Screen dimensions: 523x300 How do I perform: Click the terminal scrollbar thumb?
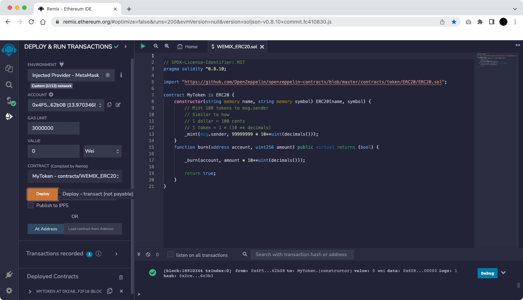[519, 285]
